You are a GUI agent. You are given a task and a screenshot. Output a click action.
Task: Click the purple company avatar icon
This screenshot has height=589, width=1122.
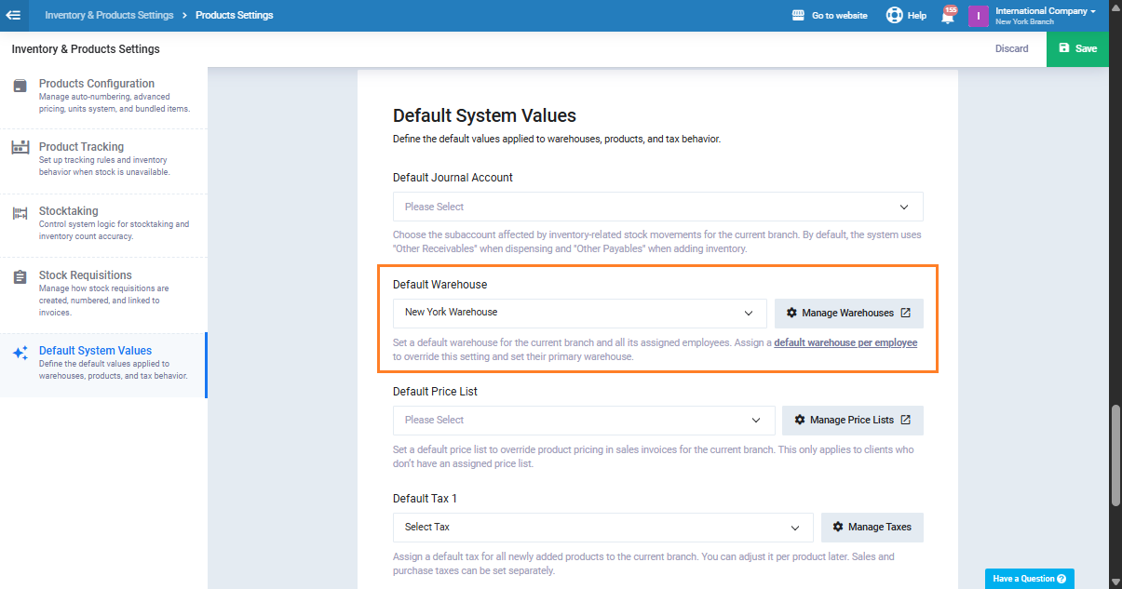(x=978, y=16)
